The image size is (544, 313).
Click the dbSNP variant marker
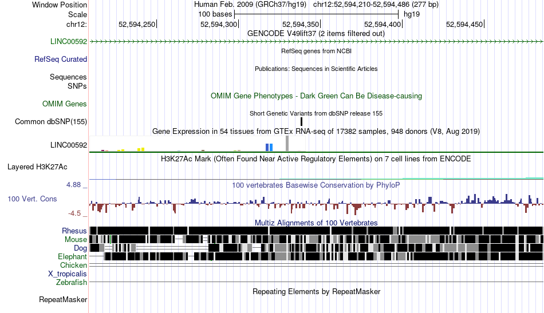(301, 121)
